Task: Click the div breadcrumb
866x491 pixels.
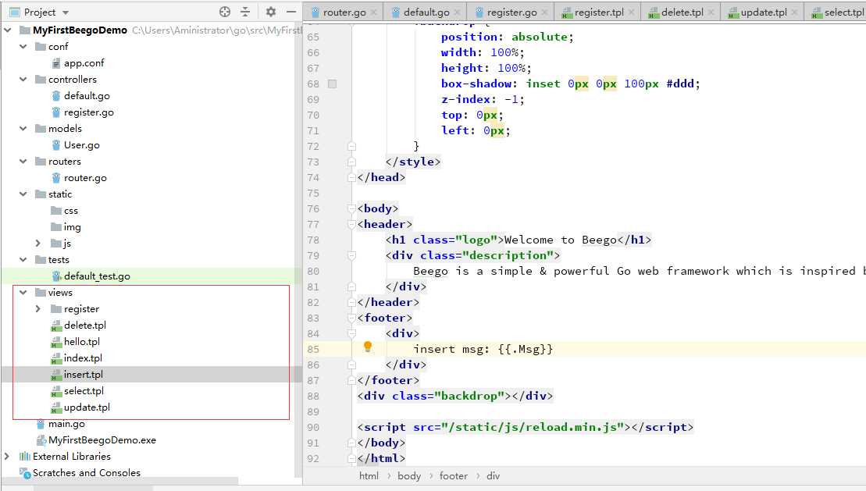Action: (494, 475)
